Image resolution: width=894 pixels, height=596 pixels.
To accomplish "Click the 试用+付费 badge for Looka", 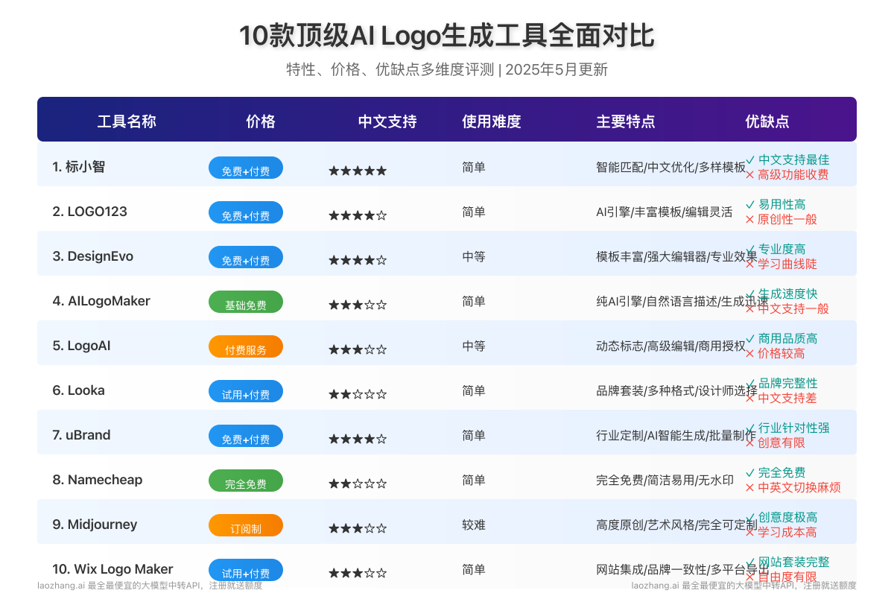I will (x=246, y=391).
